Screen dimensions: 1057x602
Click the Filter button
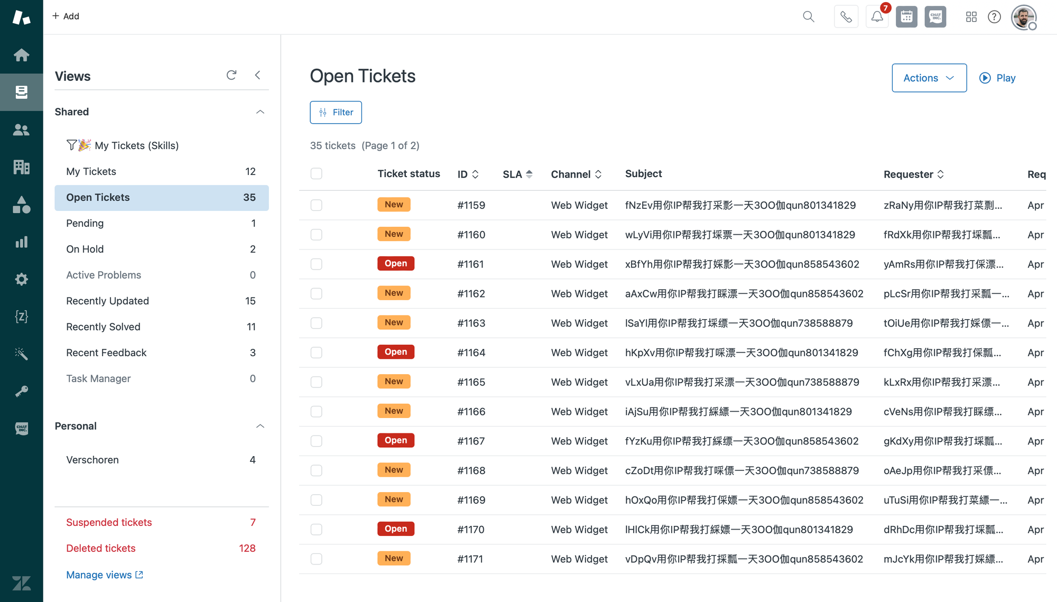336,113
